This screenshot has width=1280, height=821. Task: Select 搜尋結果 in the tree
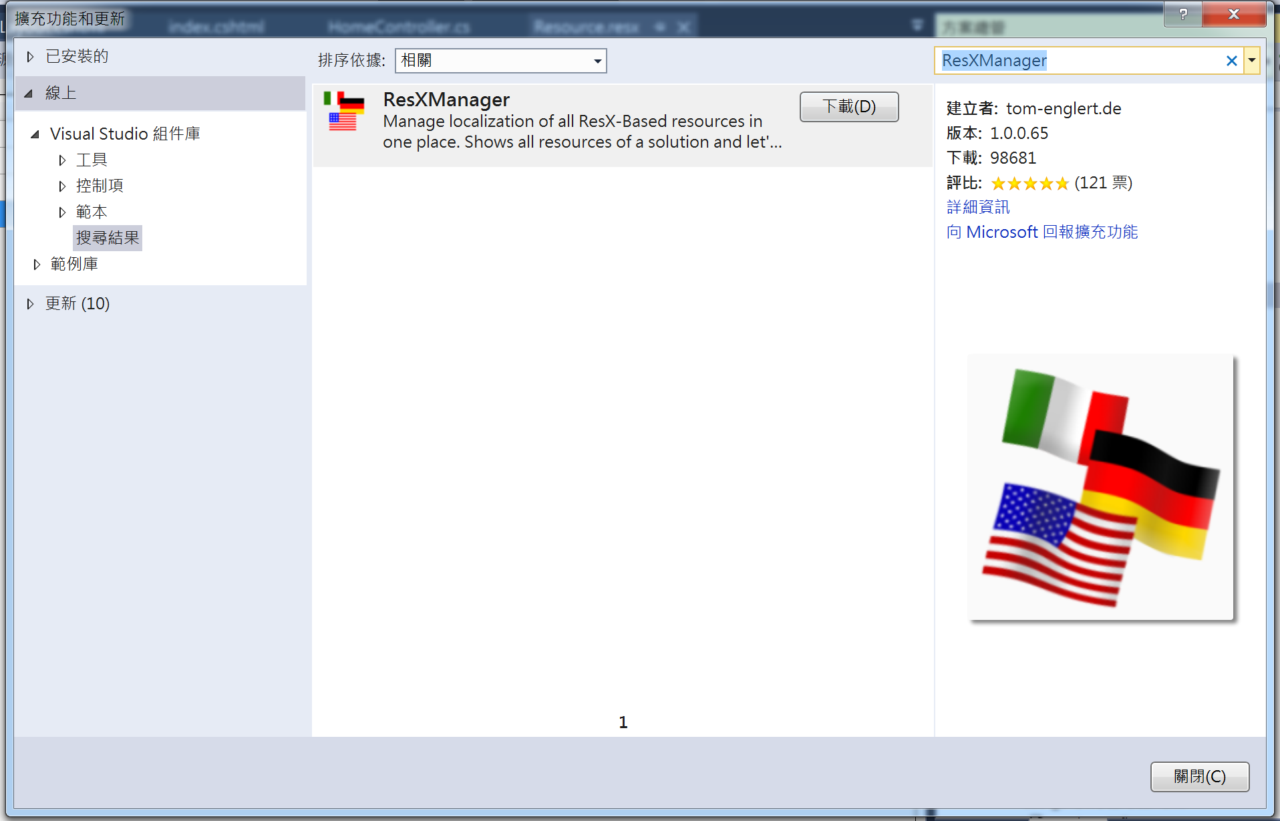tap(108, 238)
